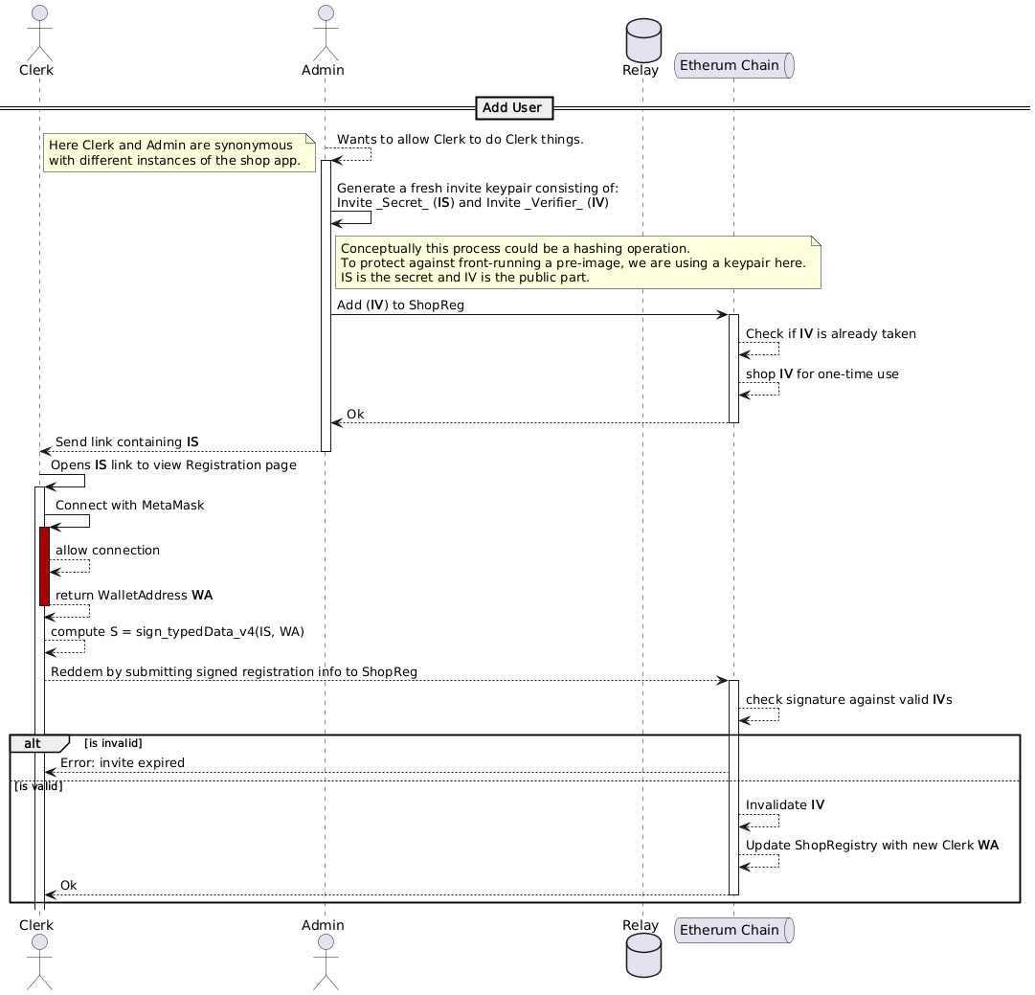Click the Ok reply to Admin

pyautogui.click(x=355, y=415)
